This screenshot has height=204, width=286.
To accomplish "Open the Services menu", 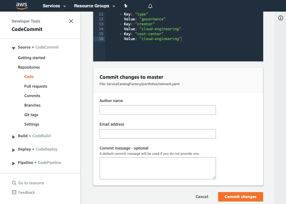I will pos(54,6).
